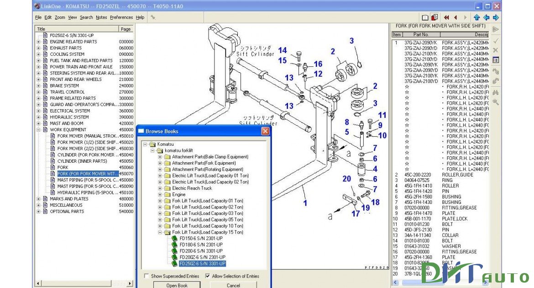Click the page icon beside CYLINDER (INNER PARTS)
The width and height of the screenshot is (534, 288).
point(53,161)
